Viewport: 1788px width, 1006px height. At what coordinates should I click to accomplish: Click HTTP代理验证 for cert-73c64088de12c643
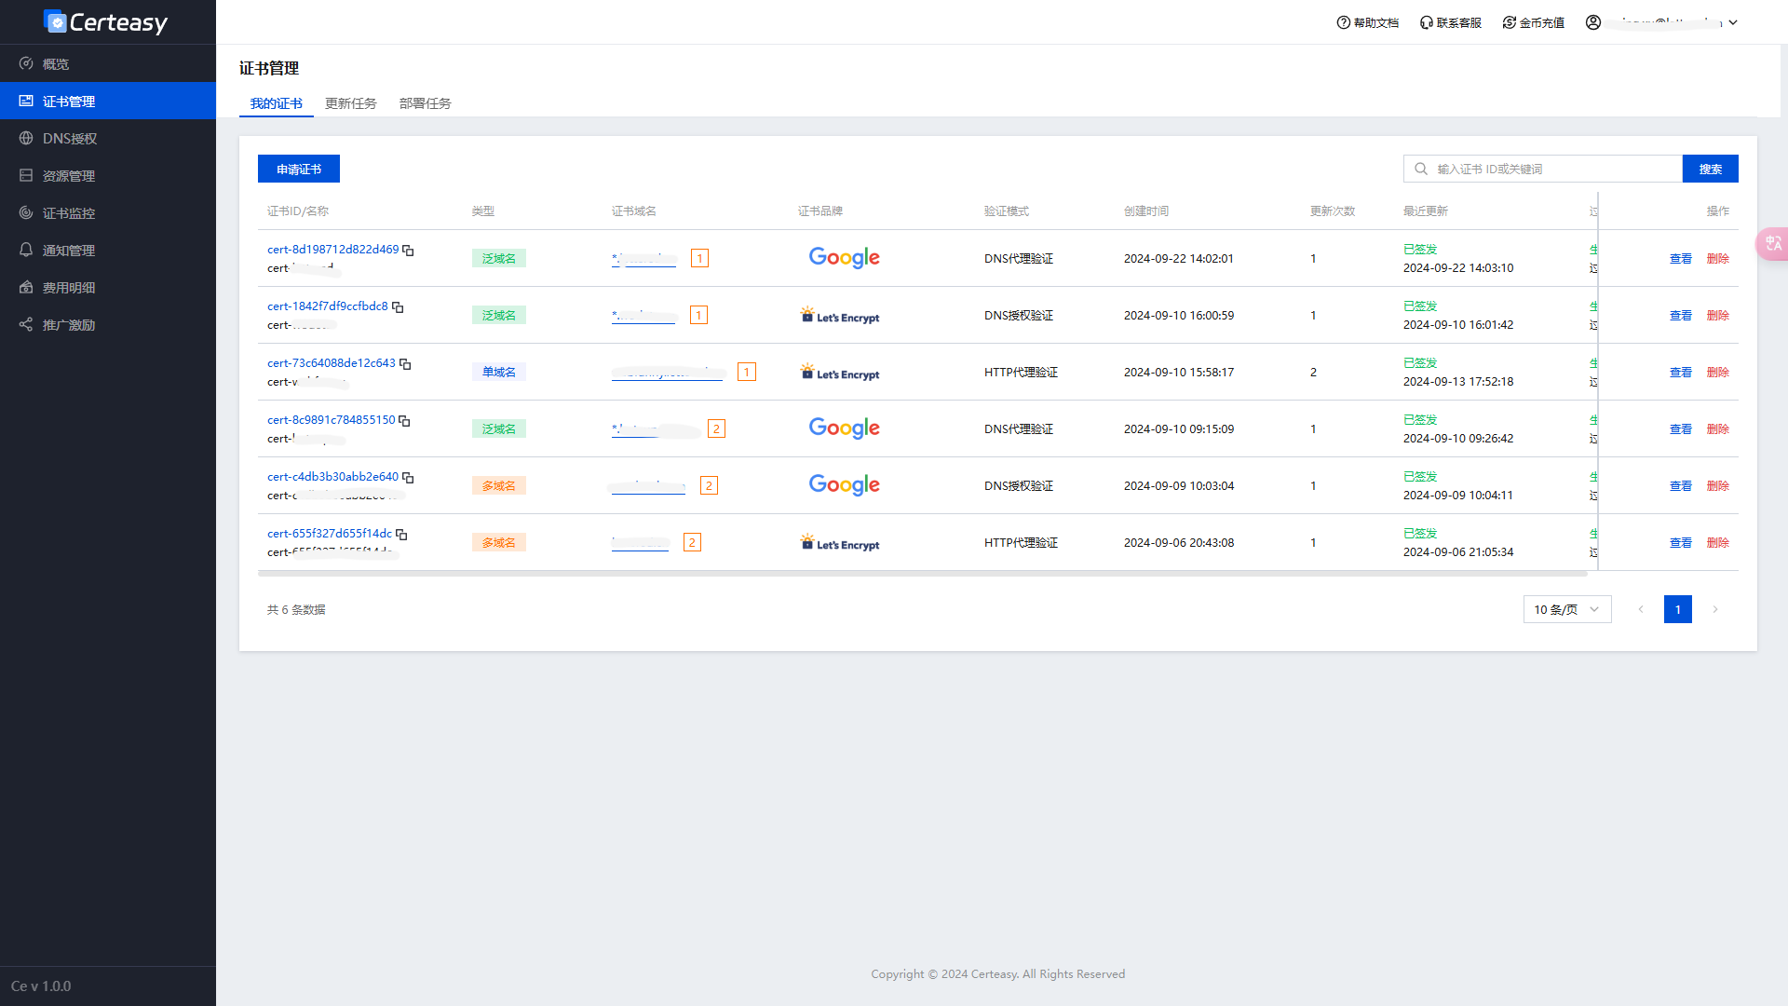click(x=1021, y=373)
